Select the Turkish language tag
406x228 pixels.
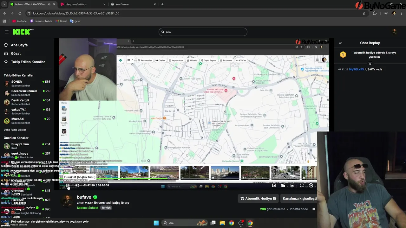tap(106, 208)
